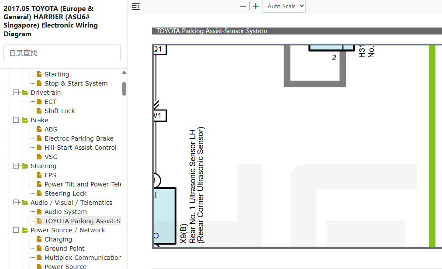
Task: Open the Shift Lock document
Action: [x=60, y=111]
